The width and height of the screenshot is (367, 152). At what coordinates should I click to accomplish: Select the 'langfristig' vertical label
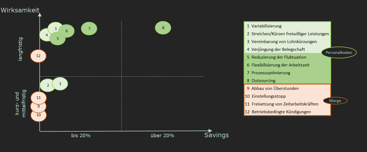click(x=20, y=49)
